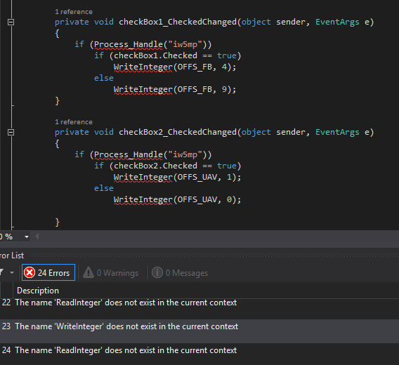Toggle the 0 Warnings filter
This screenshot has height=365, width=399.
click(x=111, y=272)
